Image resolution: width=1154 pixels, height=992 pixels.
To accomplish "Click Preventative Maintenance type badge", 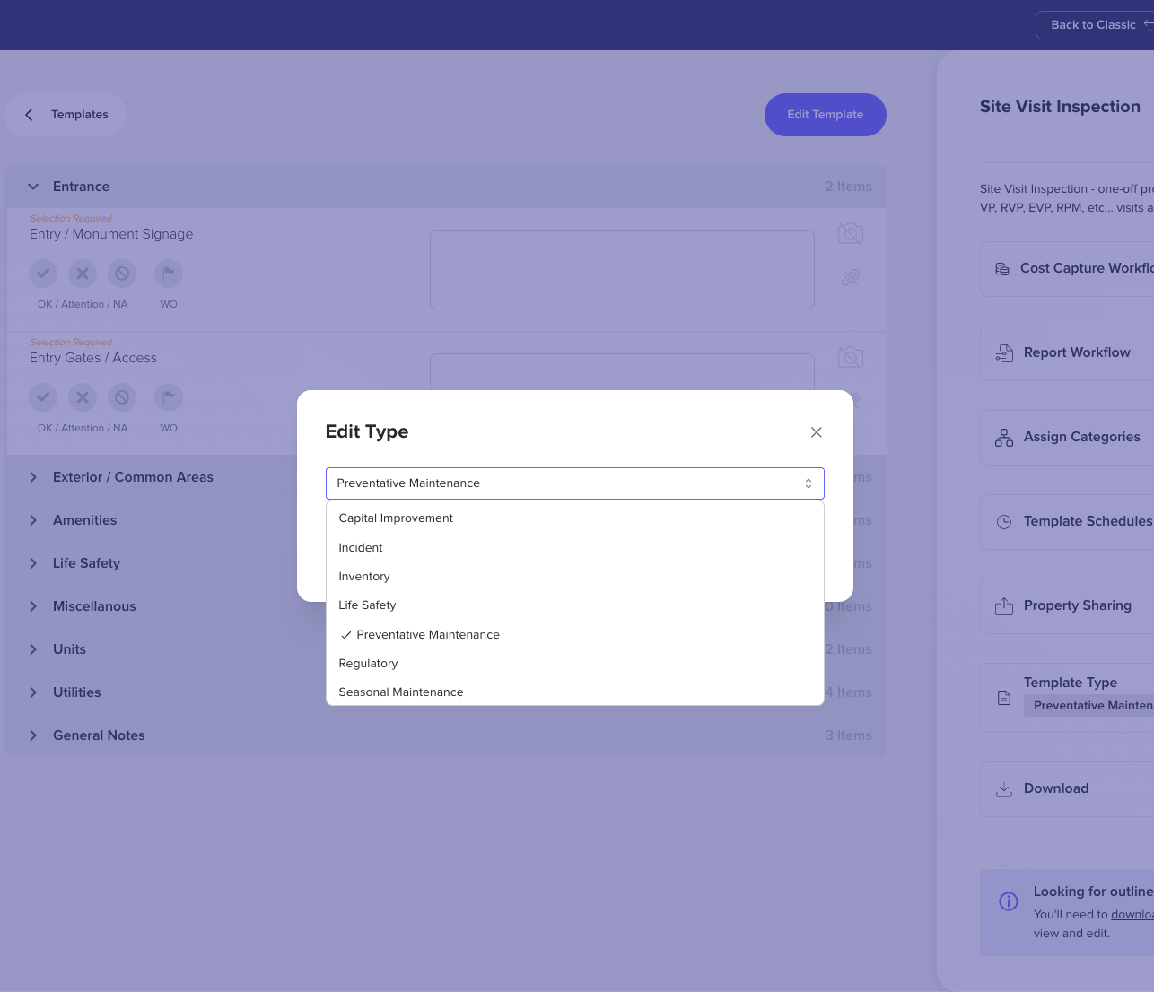I will (x=1088, y=706).
